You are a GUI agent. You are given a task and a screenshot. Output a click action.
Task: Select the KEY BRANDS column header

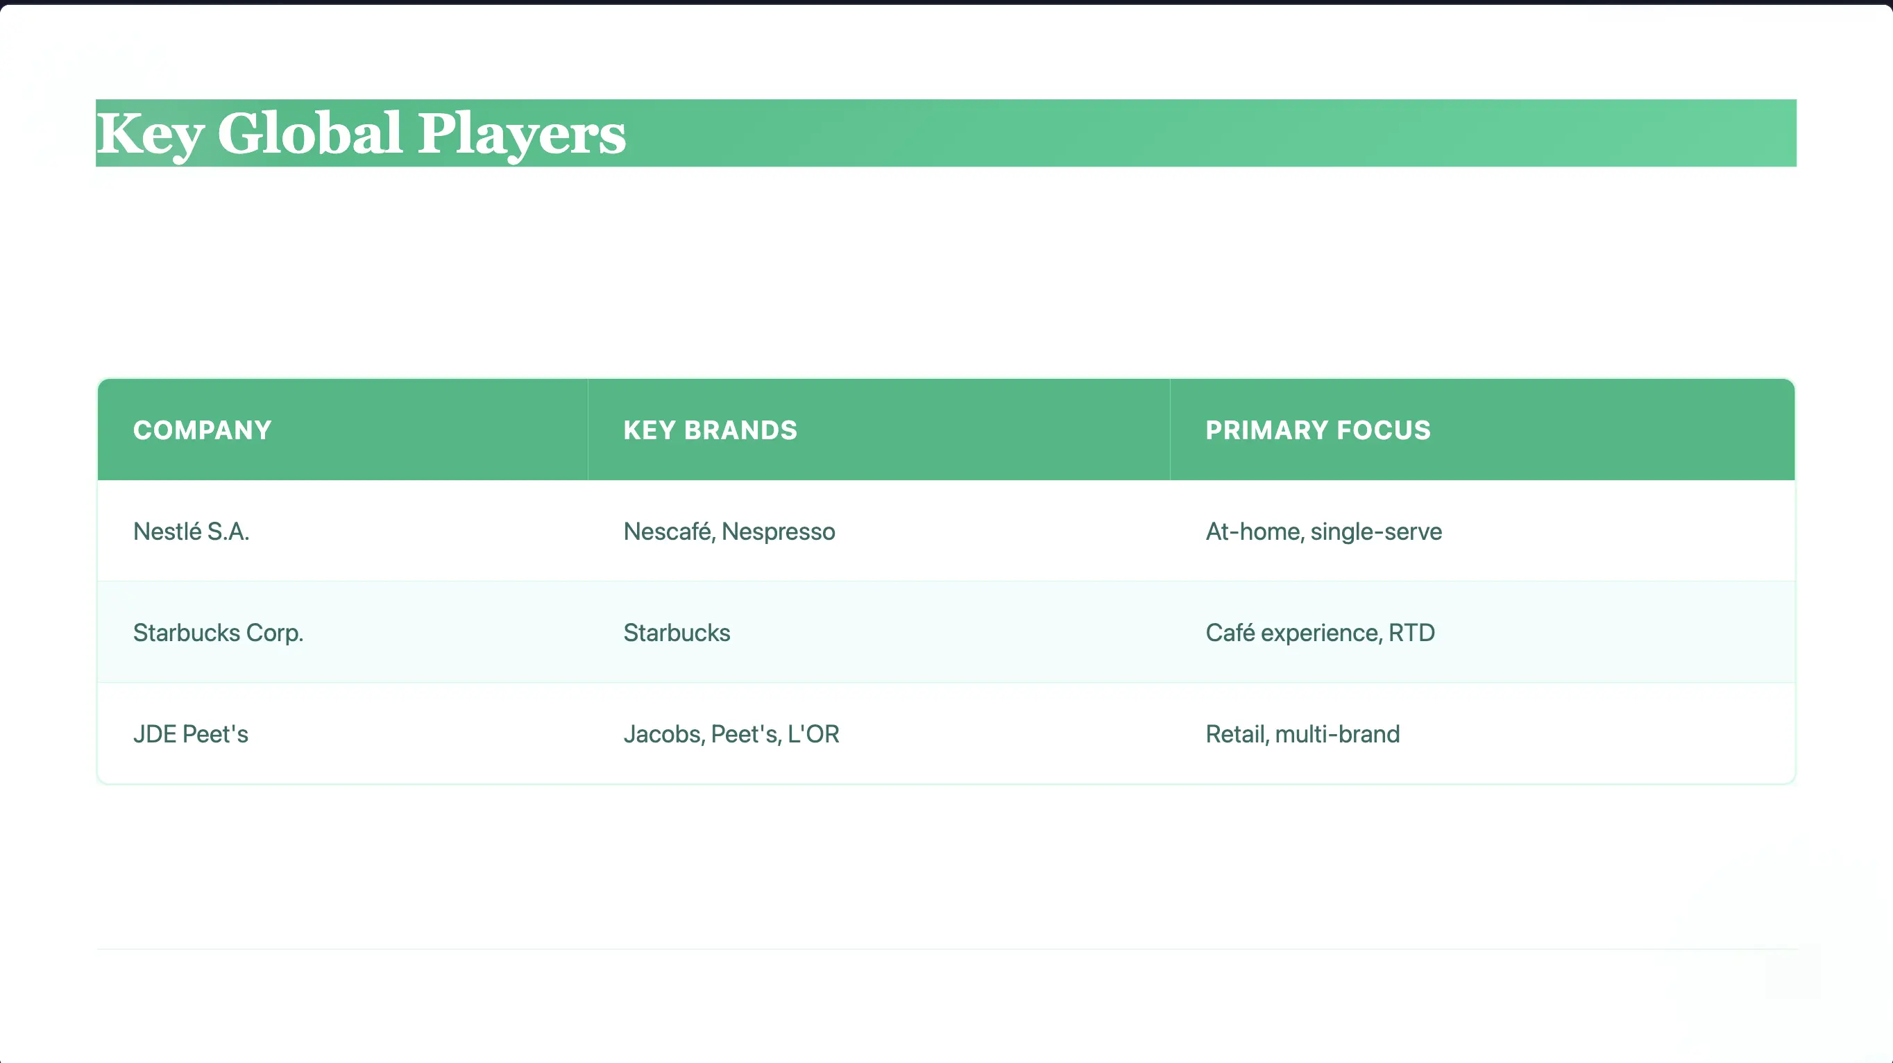[x=710, y=430]
